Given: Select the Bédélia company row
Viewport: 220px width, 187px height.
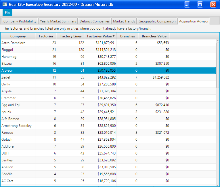Looking at the screenshot, I should pyautogui.click(x=108, y=174).
